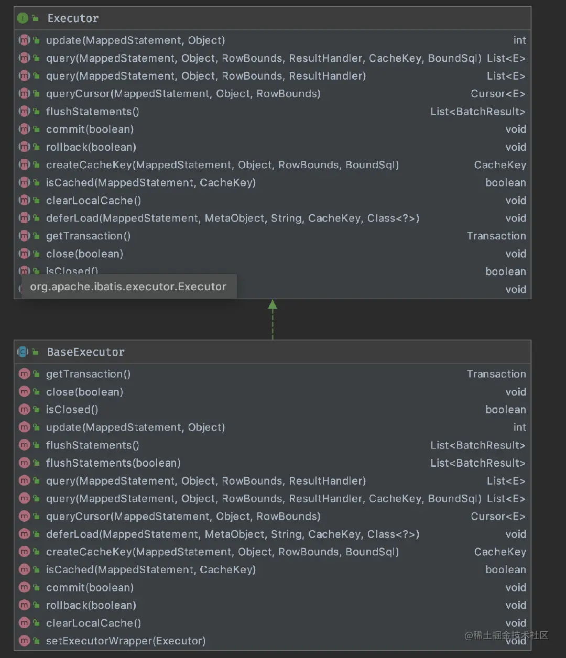Click method icon of rollback(boolean) in BaseExecutor box

pos(24,606)
